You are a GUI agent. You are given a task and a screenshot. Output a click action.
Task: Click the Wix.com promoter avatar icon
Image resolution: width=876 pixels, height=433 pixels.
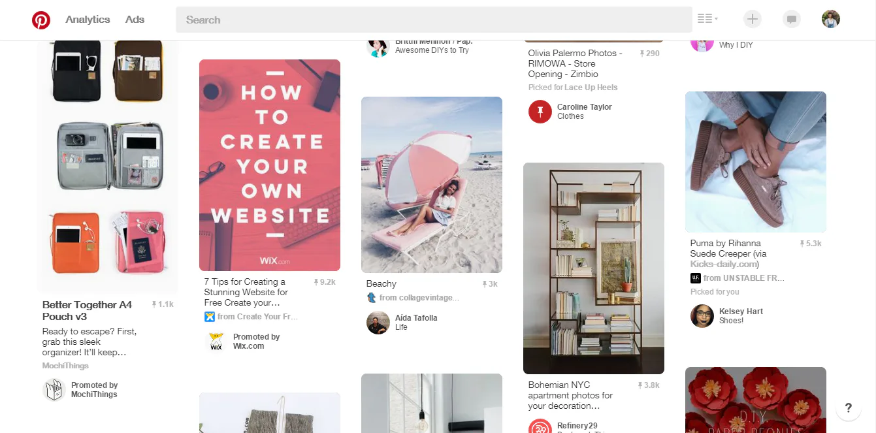tap(216, 342)
